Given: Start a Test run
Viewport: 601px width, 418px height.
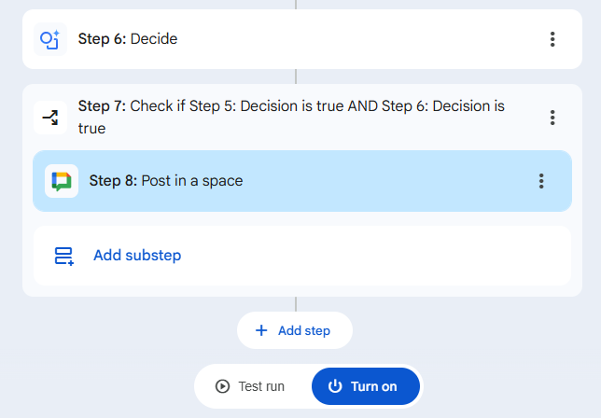Looking at the screenshot, I should tap(251, 386).
